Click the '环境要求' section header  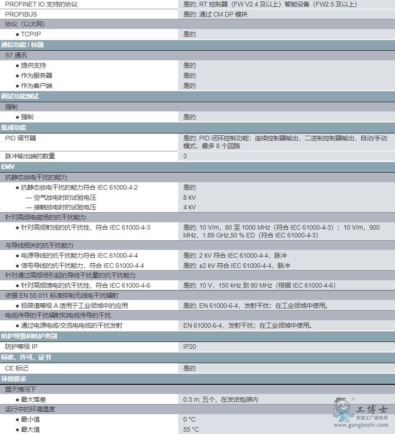tap(13, 379)
